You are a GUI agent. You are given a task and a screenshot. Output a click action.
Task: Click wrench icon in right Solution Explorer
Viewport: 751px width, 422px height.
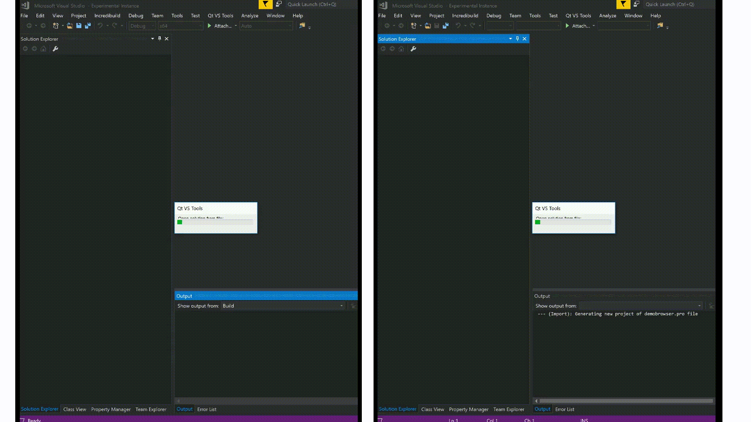(x=413, y=49)
